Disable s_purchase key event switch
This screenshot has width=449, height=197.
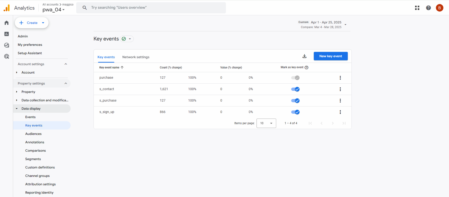click(x=295, y=101)
